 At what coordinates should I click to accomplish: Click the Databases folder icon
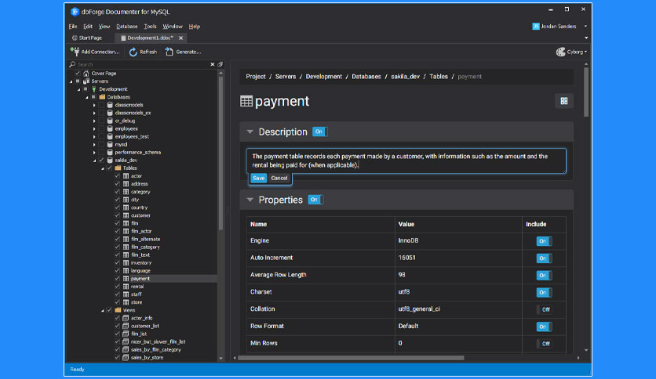click(102, 97)
